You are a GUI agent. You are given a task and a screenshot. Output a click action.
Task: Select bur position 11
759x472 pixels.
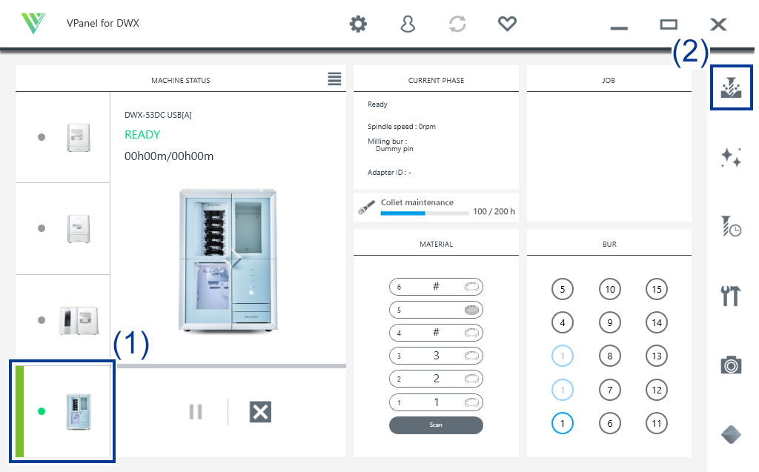point(657,423)
